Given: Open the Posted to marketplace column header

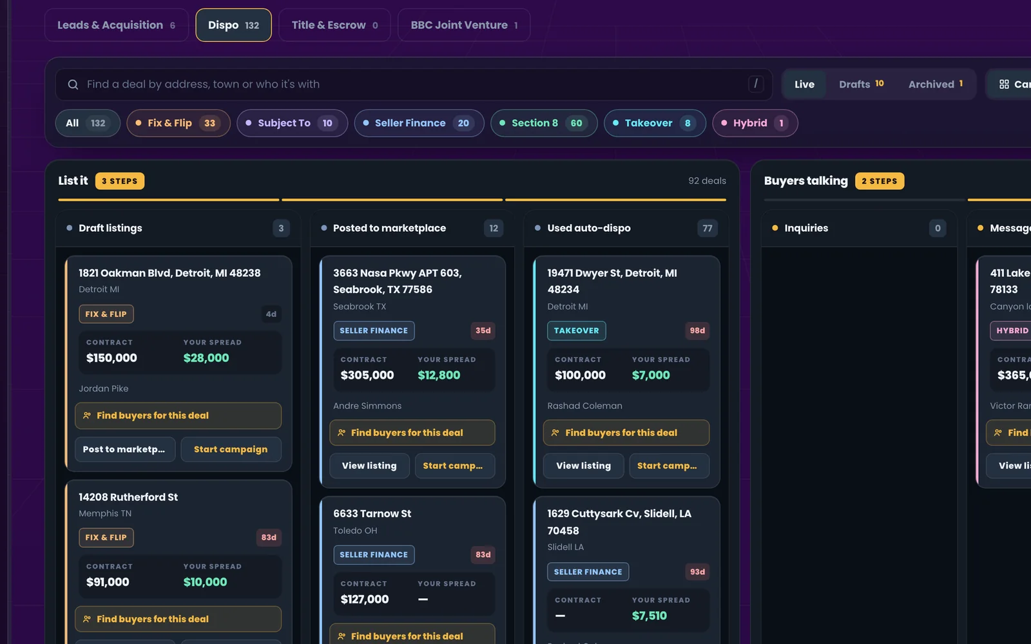Looking at the screenshot, I should point(412,228).
